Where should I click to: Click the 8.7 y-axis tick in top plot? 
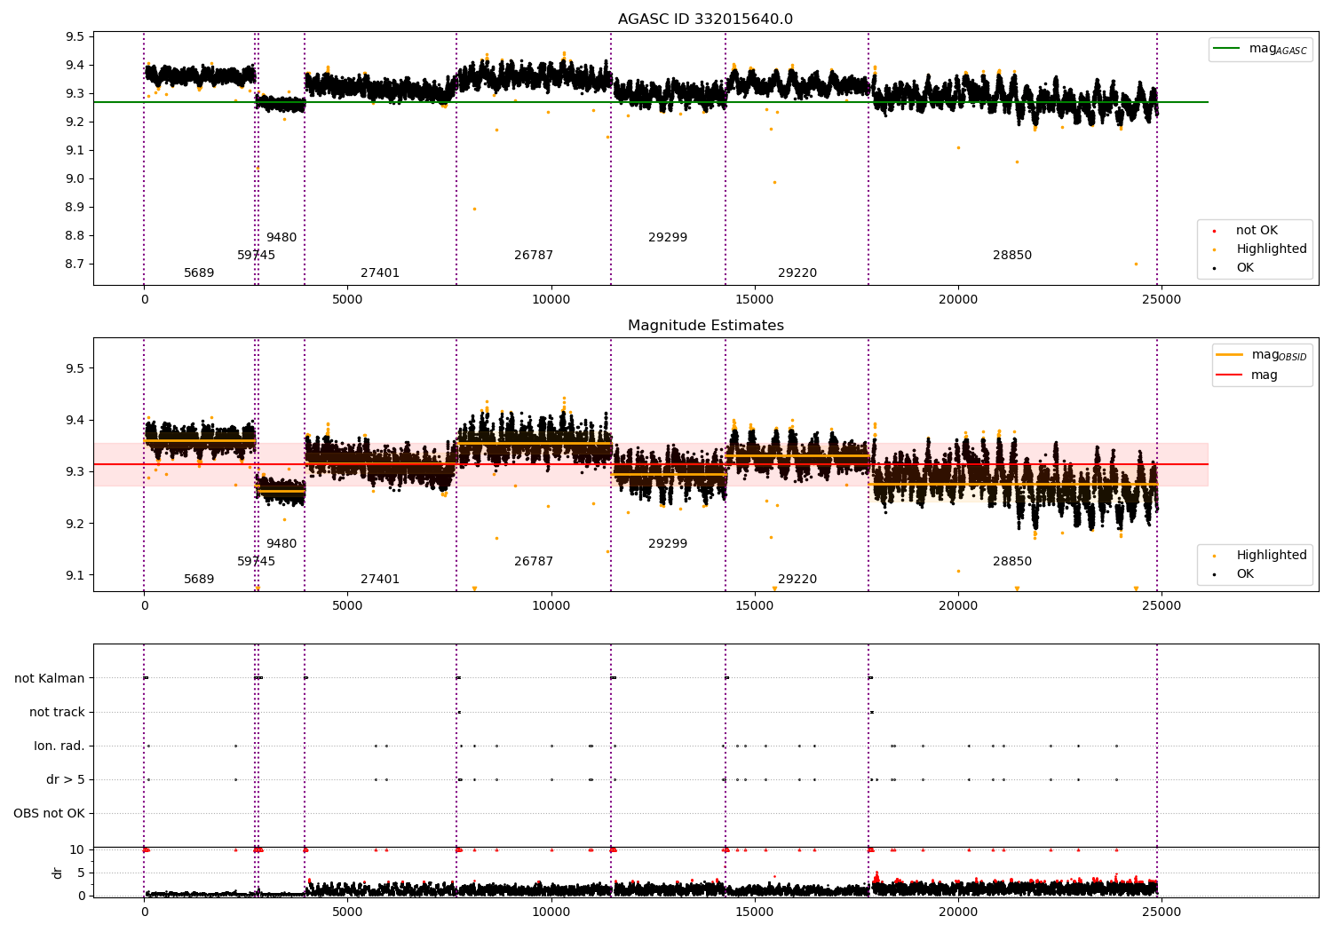(x=75, y=265)
